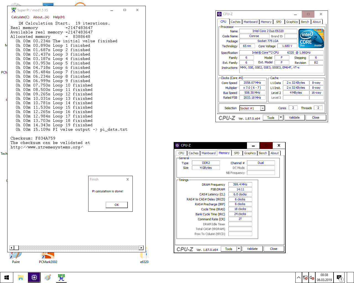Click Super PI title bar icon
Screen dimensions: 354x283
coord(14,10)
